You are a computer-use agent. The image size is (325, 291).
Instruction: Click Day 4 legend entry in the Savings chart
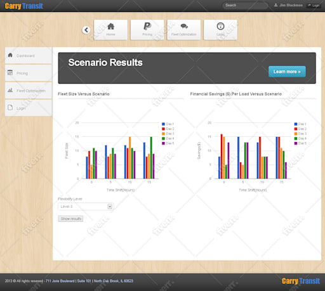point(300,138)
